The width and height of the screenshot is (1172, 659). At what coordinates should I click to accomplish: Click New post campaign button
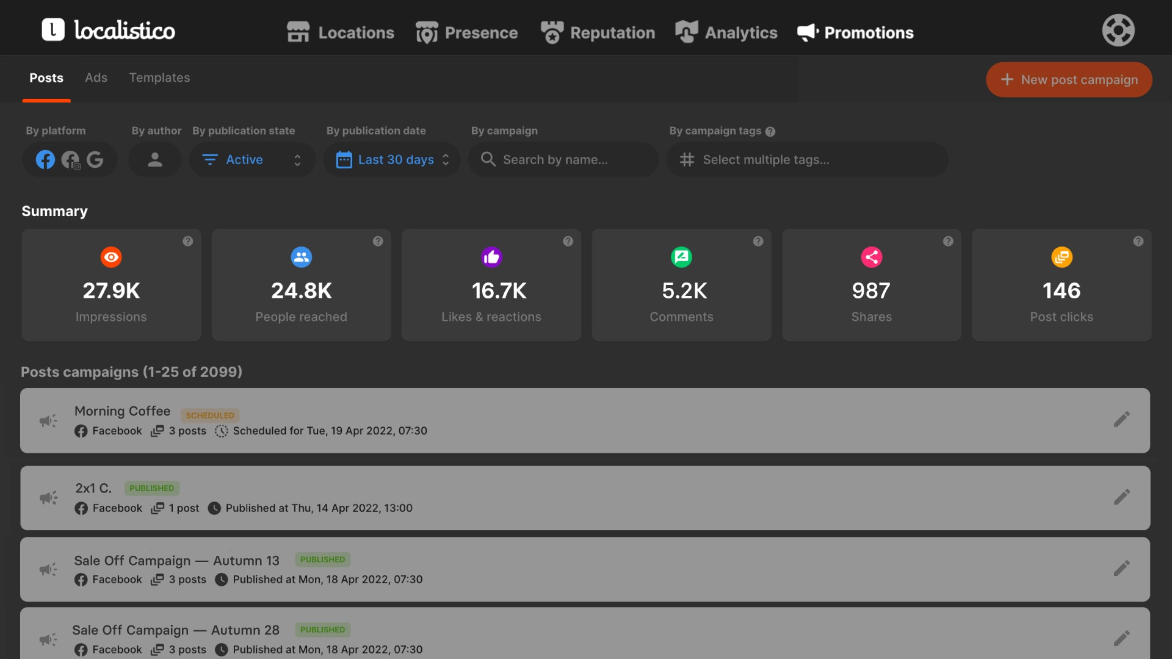coord(1069,79)
